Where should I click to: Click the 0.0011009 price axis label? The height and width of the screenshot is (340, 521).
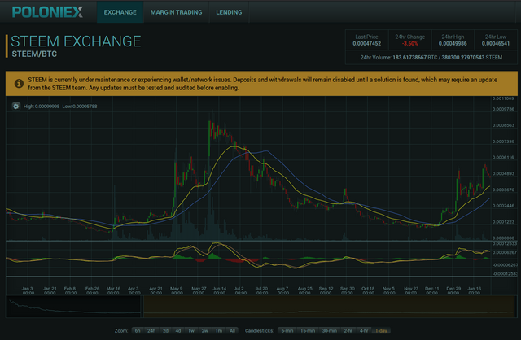[x=503, y=98]
